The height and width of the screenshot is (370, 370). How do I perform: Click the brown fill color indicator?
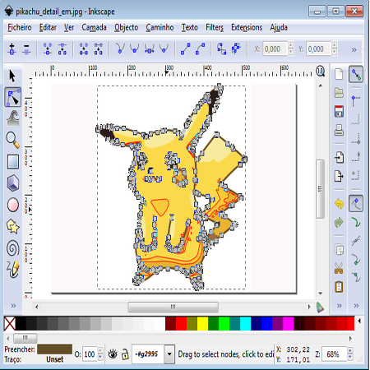tap(55, 349)
